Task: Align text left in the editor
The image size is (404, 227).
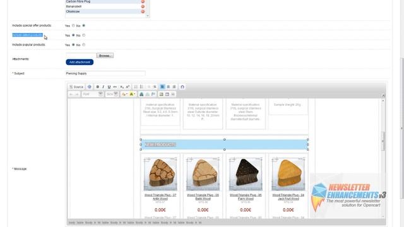Action: [162, 87]
